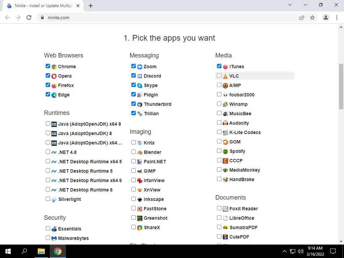Click the Krita icon
This screenshot has width=344, height=258.
(x=140, y=143)
